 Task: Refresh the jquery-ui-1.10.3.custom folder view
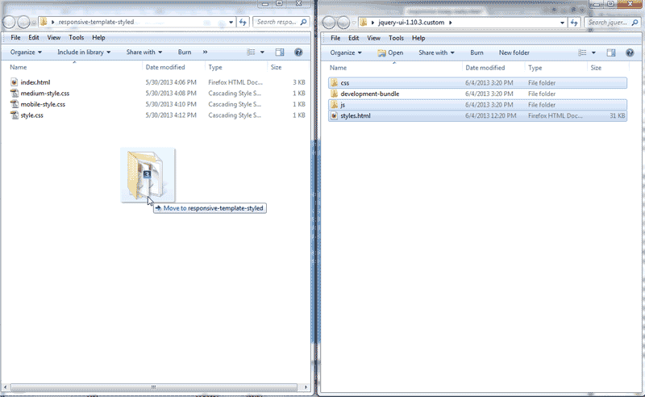[574, 23]
